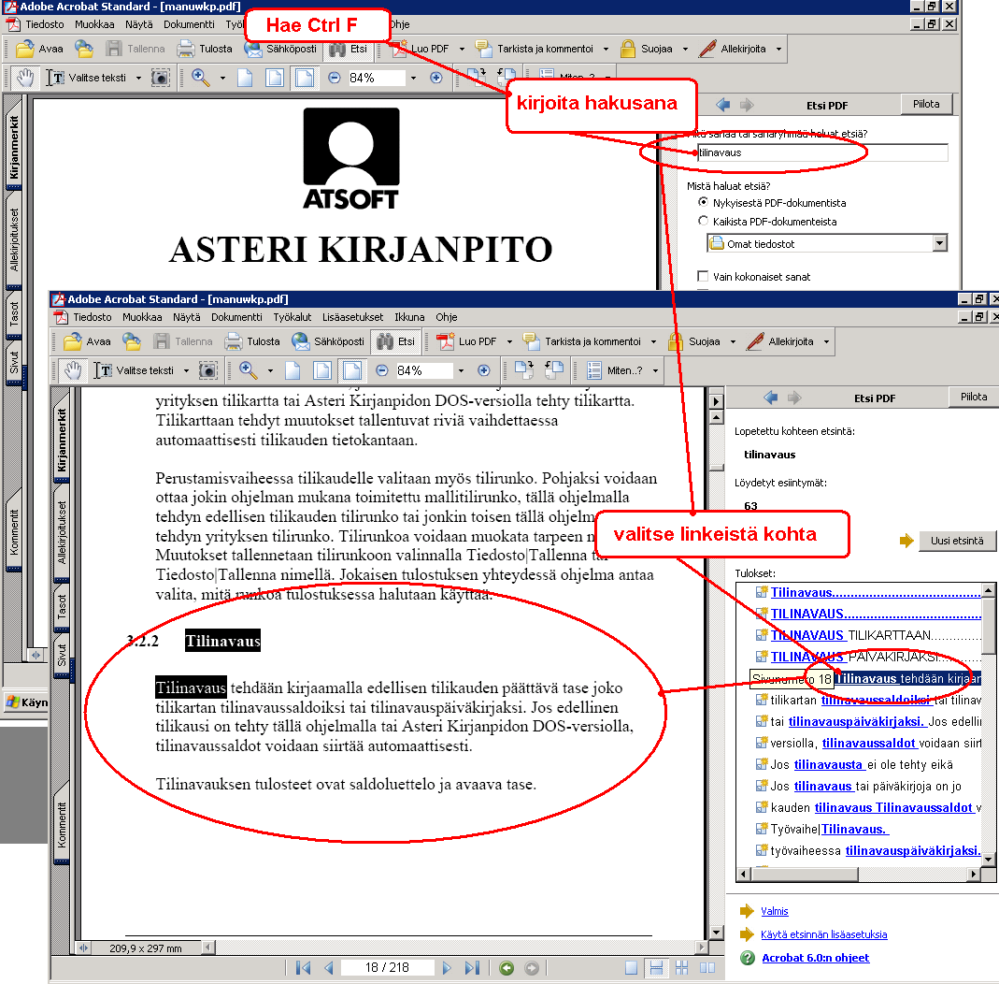Click Etsi binoculars button in front window

(395, 341)
